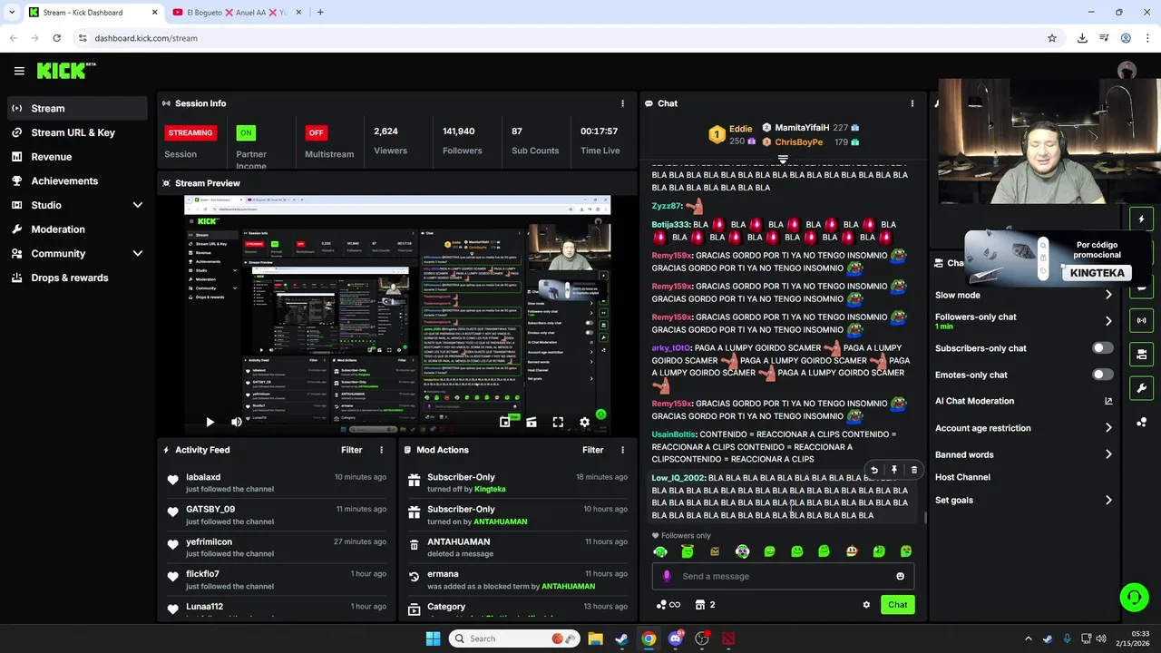Viewport: 1161px width, 653px height.
Task: Open Windows Start menu
Action: 433,638
